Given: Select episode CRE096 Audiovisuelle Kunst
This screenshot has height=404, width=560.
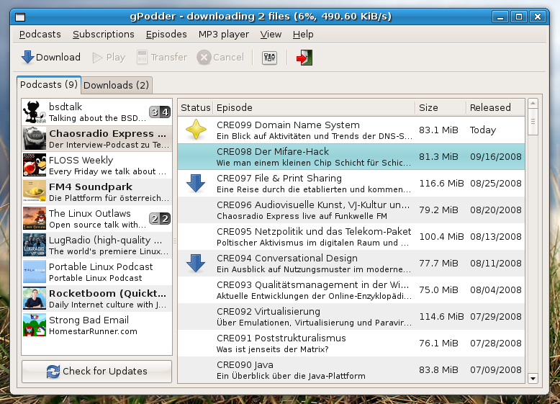Looking at the screenshot, I should coord(351,210).
